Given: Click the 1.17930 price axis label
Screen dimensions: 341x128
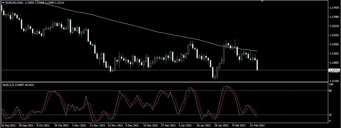Looking at the screenshot, I should [333, 8].
